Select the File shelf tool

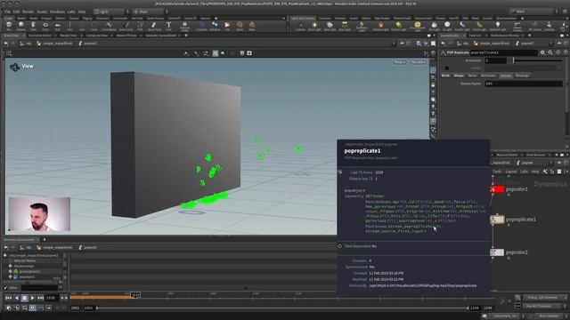pos(227,26)
